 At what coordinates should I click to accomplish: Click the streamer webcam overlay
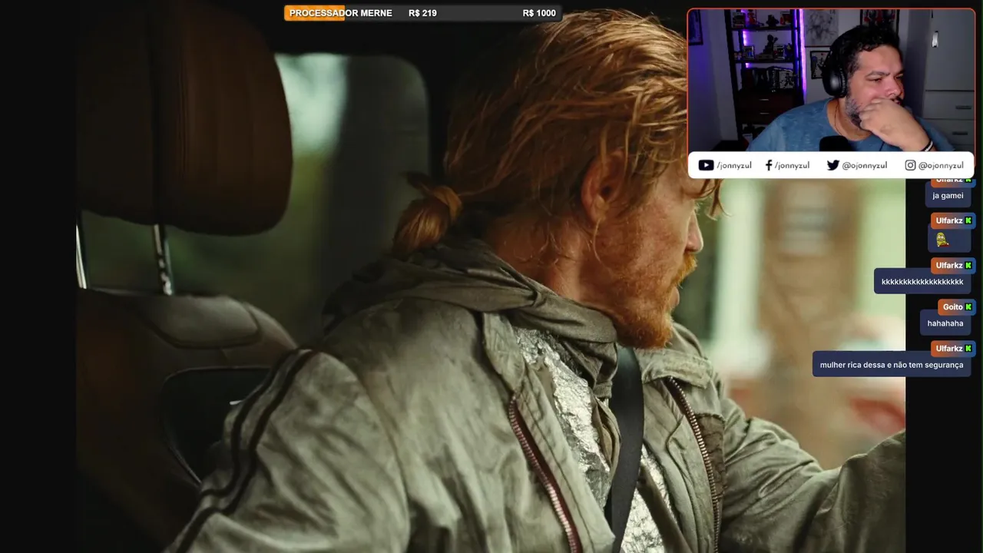831,81
